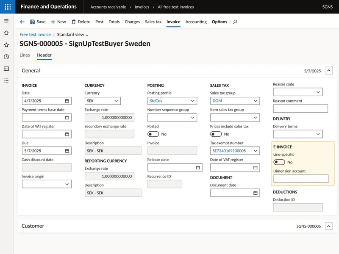Navigate to Accounts receivable breadcrumb
339x254 pixels.
[x=108, y=7]
